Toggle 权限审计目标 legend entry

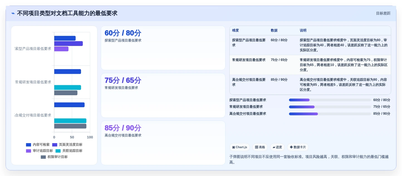click(54, 157)
